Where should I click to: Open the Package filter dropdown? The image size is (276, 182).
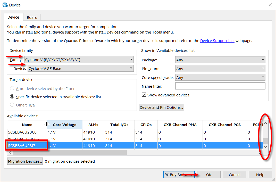click(220, 60)
